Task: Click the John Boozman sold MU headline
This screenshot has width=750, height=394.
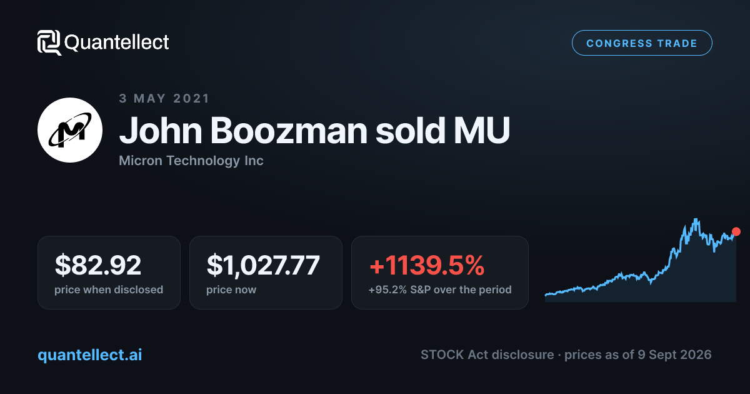Action: click(314, 130)
